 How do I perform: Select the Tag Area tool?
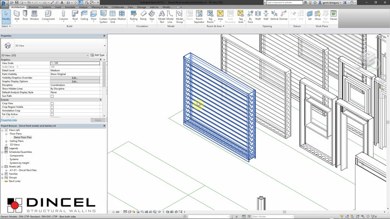[x=241, y=17]
